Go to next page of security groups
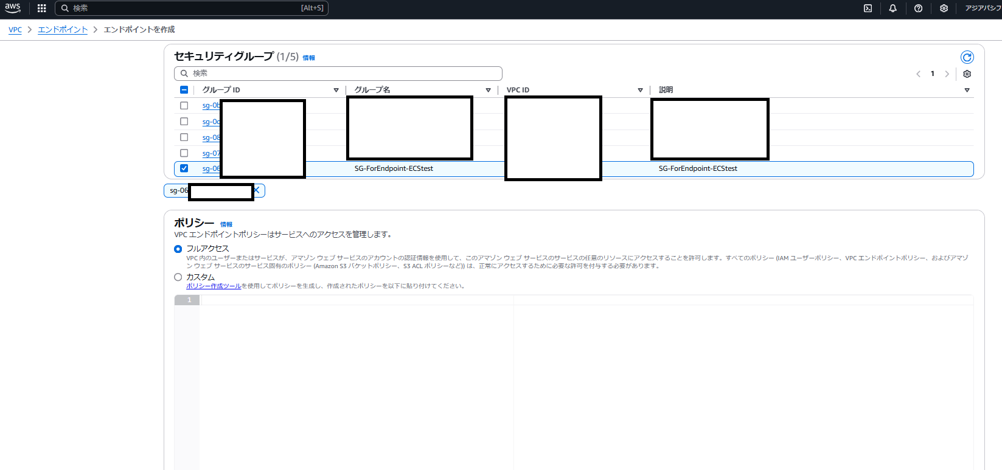The image size is (1002, 470). pyautogui.click(x=947, y=74)
